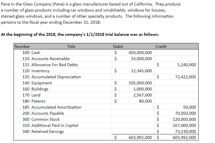Viewport: 215px width, 143px height.
Task: Select the Equipment debit amount 105,000,000
Action: point(140,83)
